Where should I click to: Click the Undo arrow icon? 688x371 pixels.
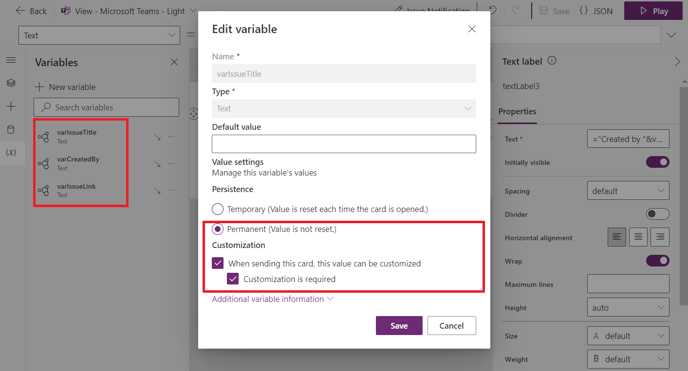[493, 11]
